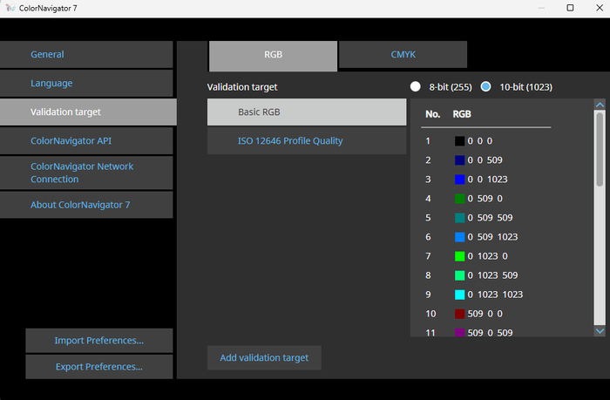Click Import Preferences button
Screen dimensions: 610x400
[99, 341]
